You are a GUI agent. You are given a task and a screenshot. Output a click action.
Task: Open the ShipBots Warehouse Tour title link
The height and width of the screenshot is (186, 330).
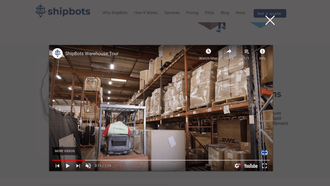[x=92, y=53]
